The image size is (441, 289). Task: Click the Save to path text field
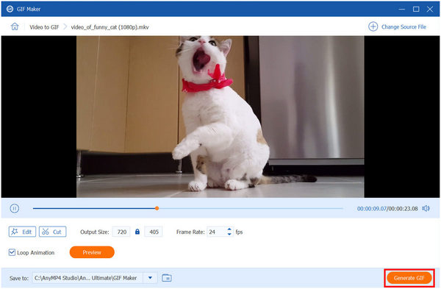tap(87, 278)
